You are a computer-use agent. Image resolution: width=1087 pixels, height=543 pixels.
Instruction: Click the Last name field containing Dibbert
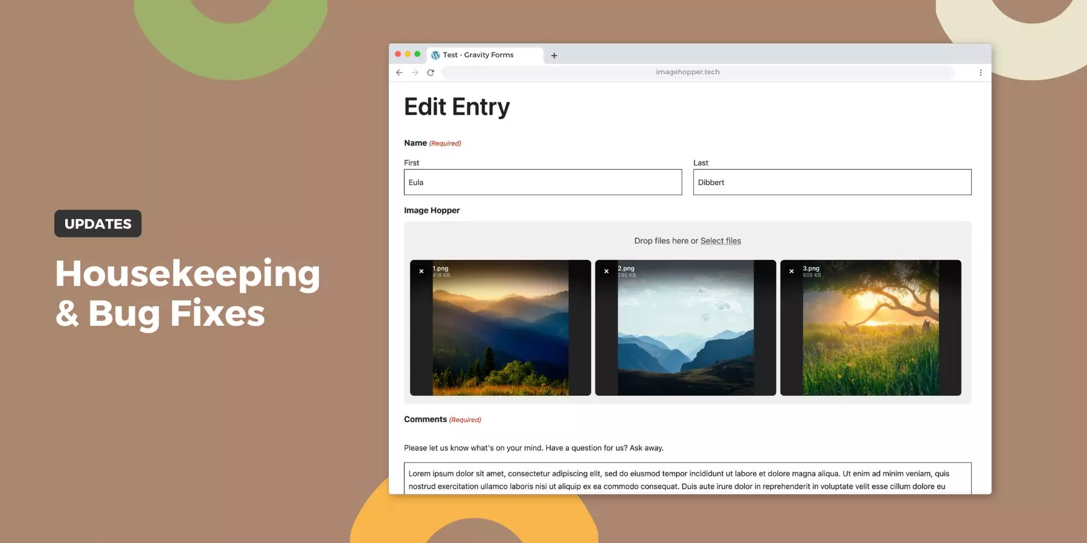click(832, 182)
